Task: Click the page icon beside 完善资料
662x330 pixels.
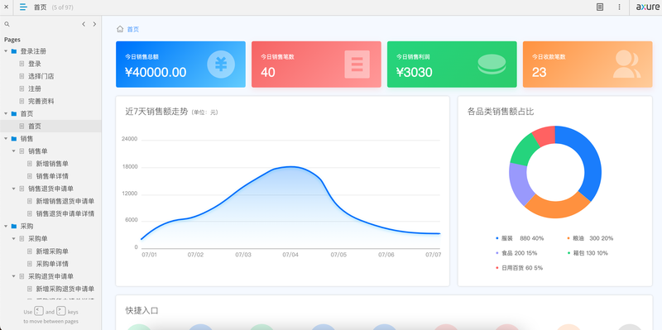Action: [x=22, y=101]
